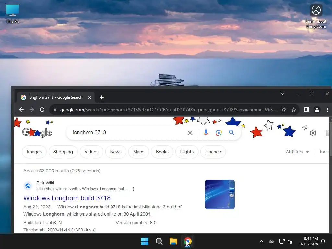Click the address bar URL
The height and width of the screenshot is (249, 332).
tap(168, 110)
